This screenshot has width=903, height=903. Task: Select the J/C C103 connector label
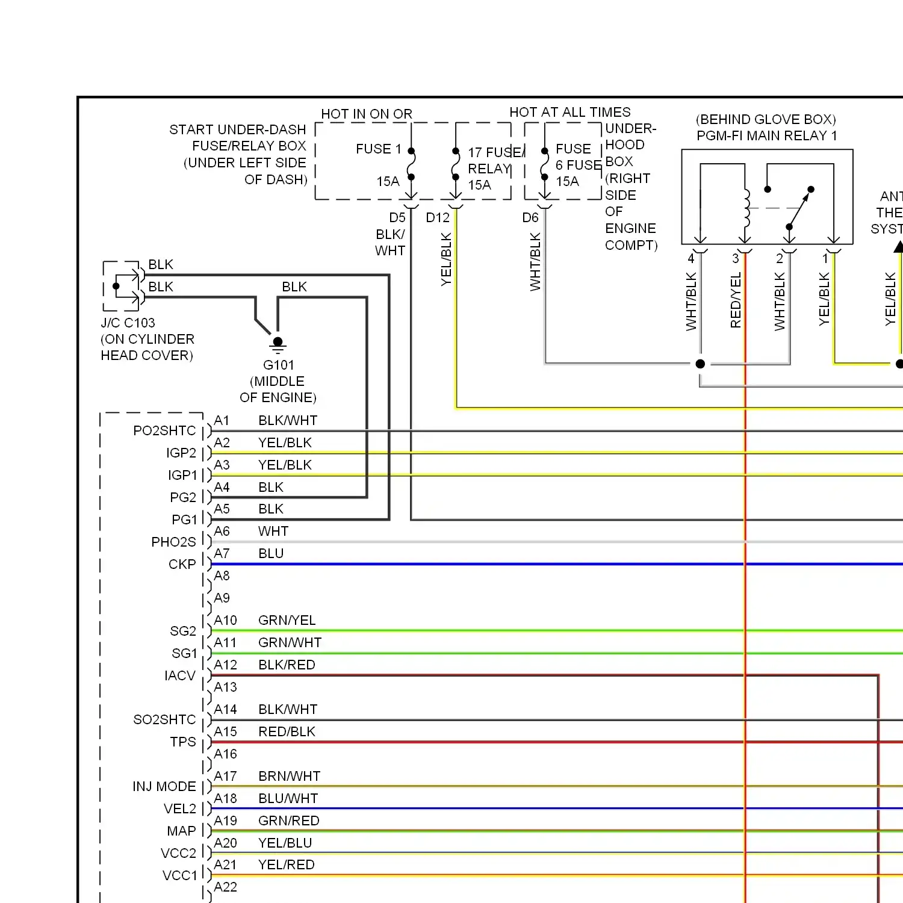128,323
